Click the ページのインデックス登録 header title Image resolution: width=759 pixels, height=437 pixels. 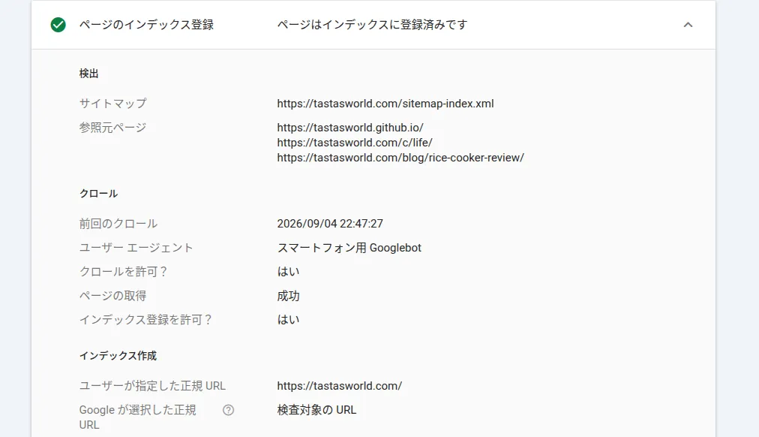coord(147,25)
